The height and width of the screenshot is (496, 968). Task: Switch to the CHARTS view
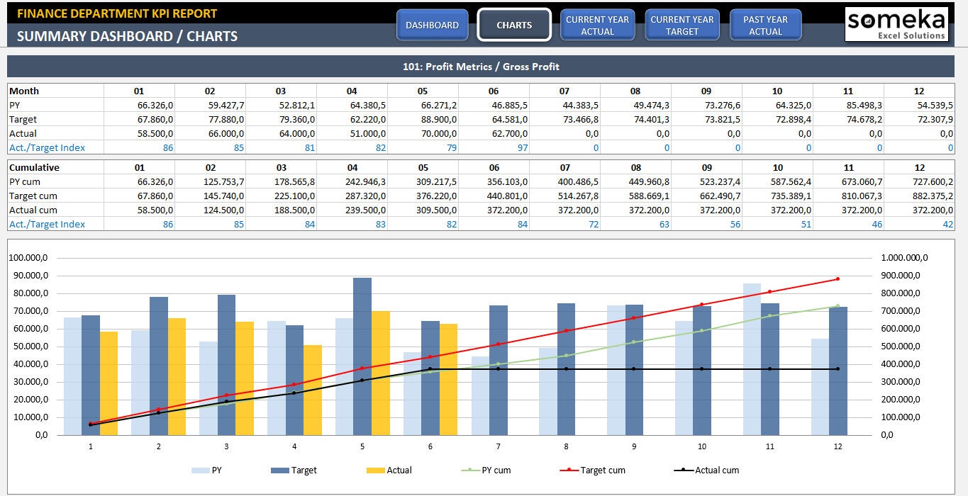(513, 24)
